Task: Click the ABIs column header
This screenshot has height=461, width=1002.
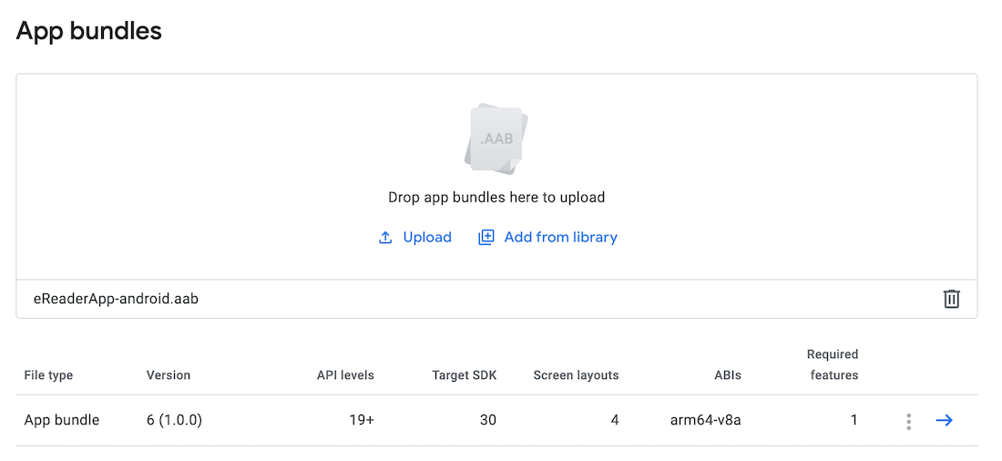Action: [727, 375]
